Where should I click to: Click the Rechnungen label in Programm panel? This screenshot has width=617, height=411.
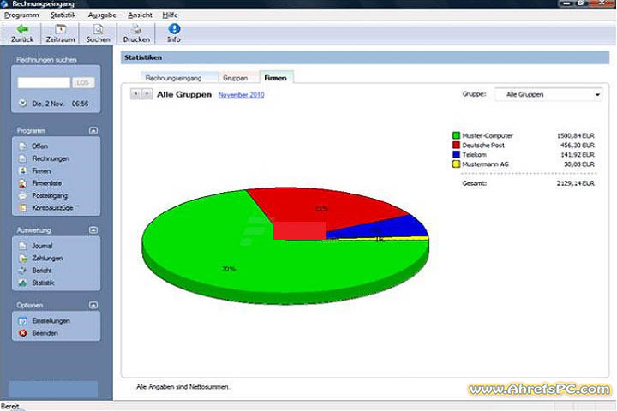pyautogui.click(x=51, y=158)
